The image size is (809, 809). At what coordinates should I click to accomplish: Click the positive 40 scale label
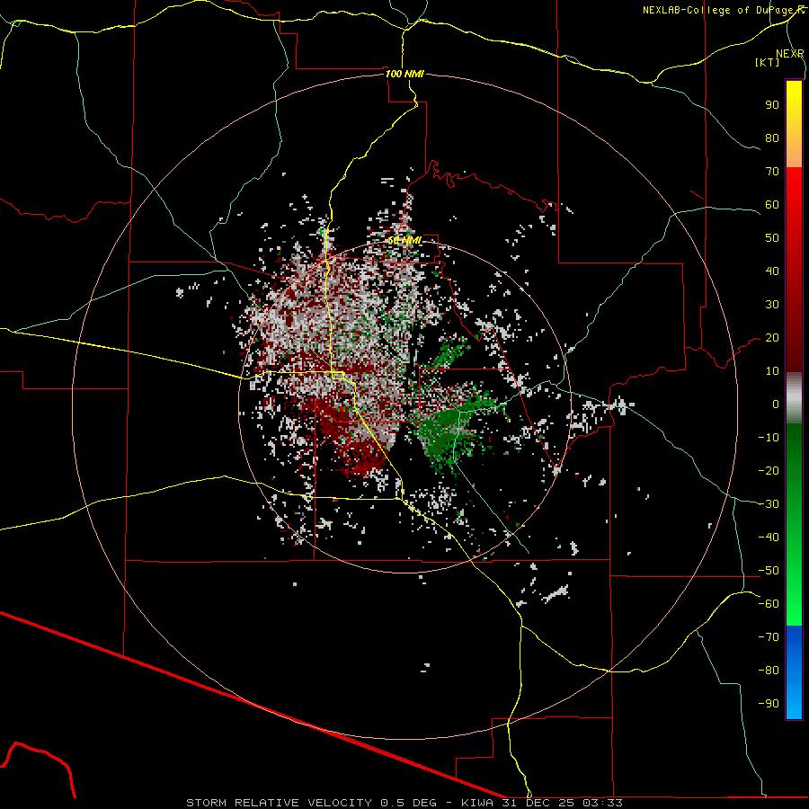(x=772, y=271)
